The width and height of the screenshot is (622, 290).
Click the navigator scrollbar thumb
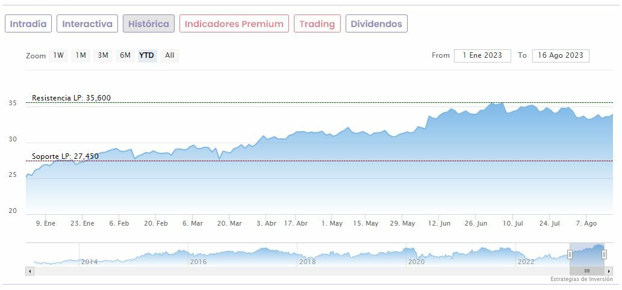coord(587,271)
